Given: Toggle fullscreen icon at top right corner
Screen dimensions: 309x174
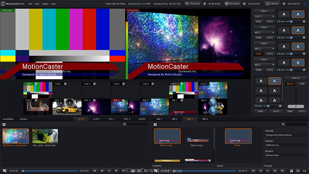Looking at the screenshot, I should tap(305, 3).
